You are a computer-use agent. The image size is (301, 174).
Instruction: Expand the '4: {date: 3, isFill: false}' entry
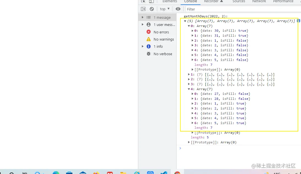(192, 50)
